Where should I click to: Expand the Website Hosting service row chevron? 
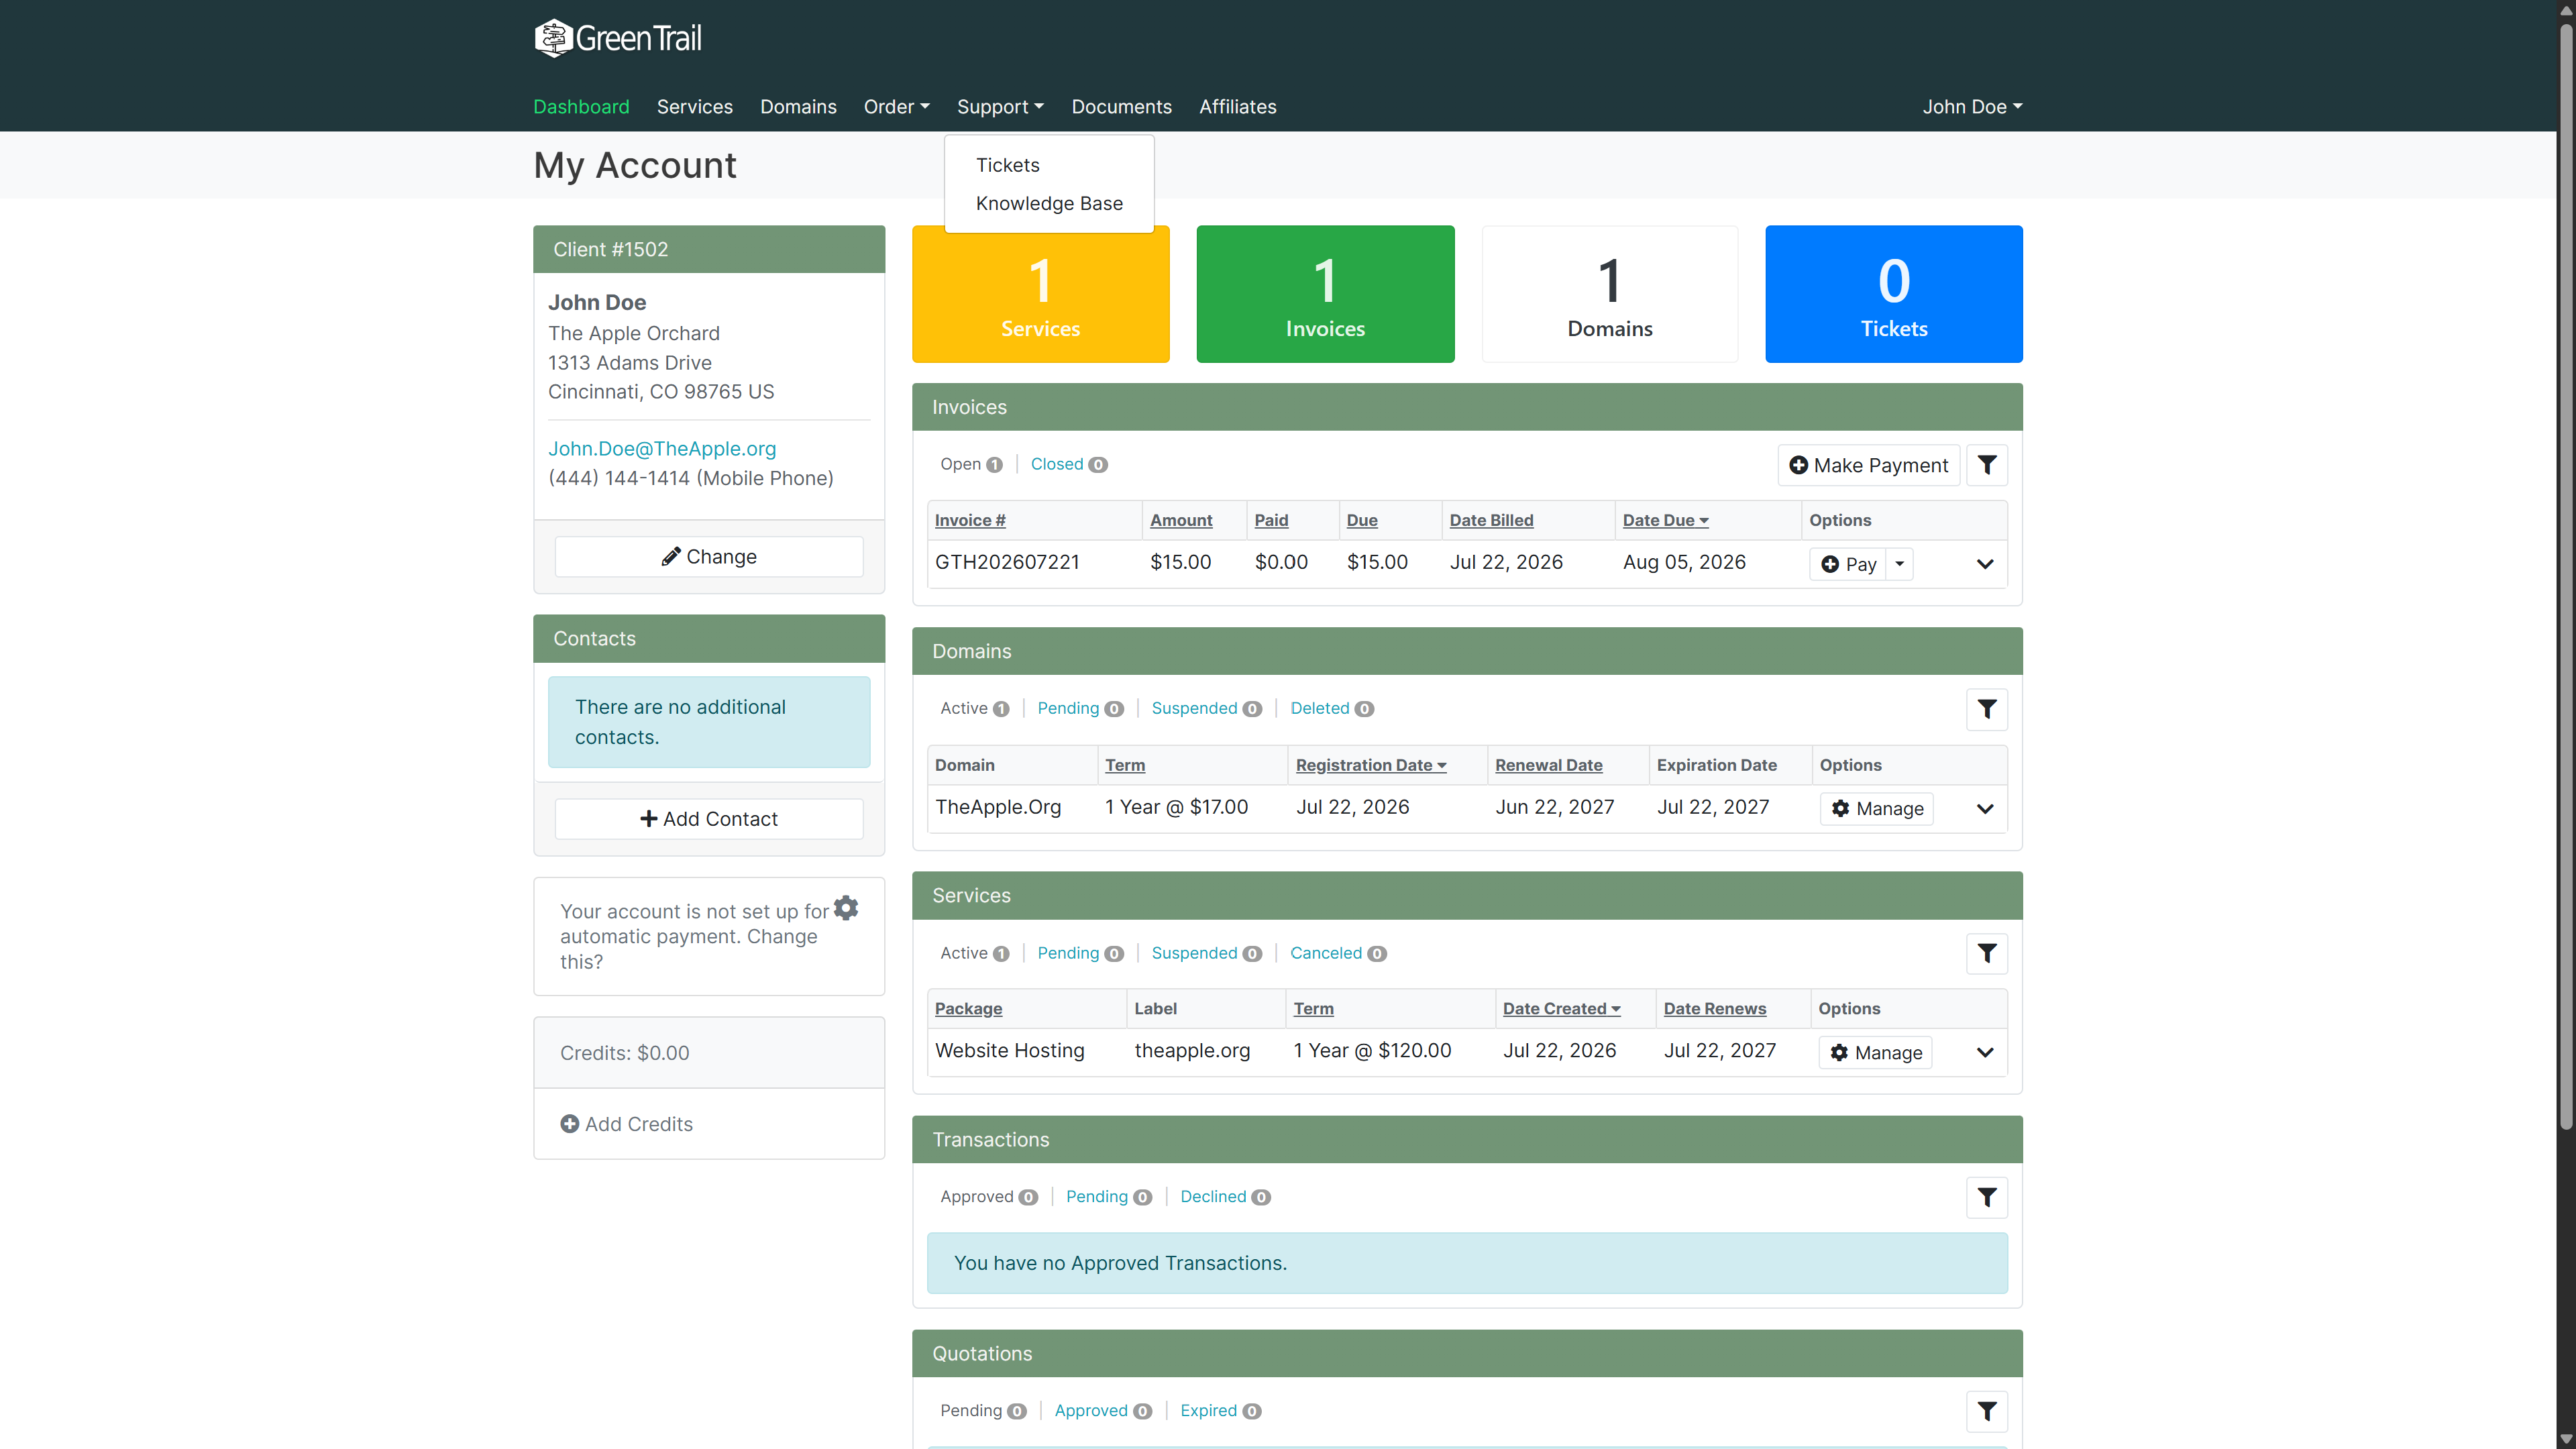click(x=1985, y=1053)
